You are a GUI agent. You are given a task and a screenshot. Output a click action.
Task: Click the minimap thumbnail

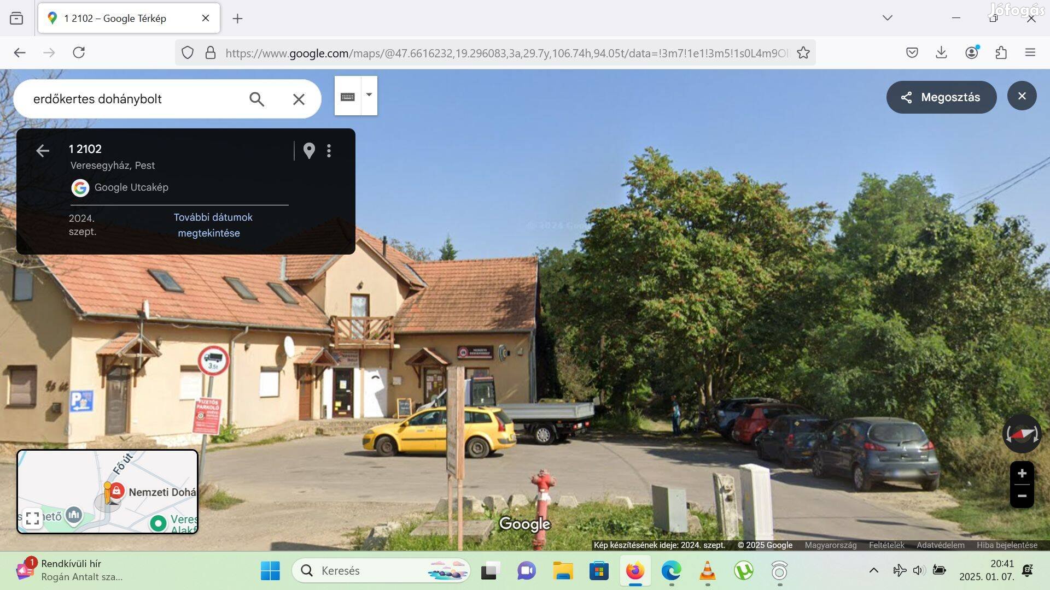pos(107,491)
